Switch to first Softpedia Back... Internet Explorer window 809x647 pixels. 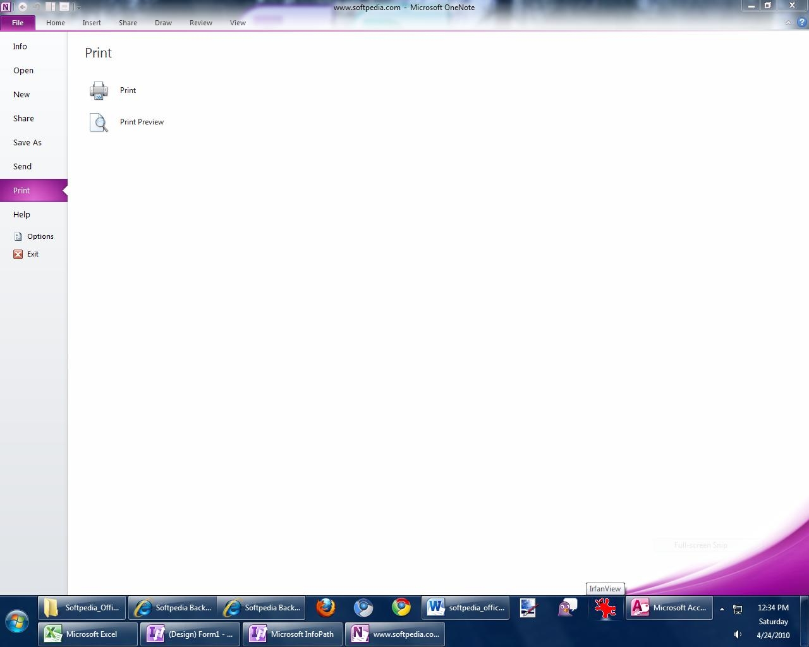pos(173,608)
